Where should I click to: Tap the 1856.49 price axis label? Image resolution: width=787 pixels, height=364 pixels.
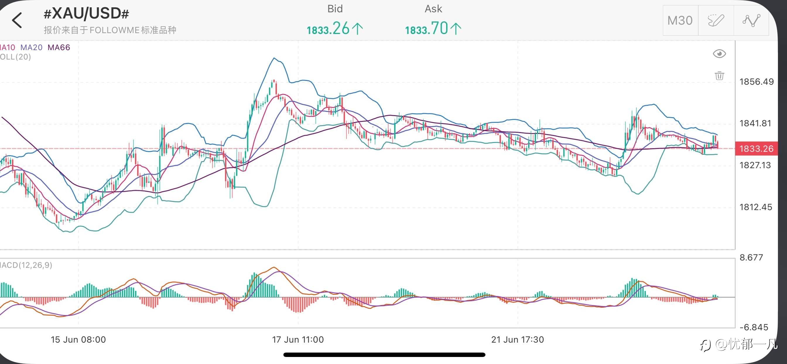click(757, 82)
